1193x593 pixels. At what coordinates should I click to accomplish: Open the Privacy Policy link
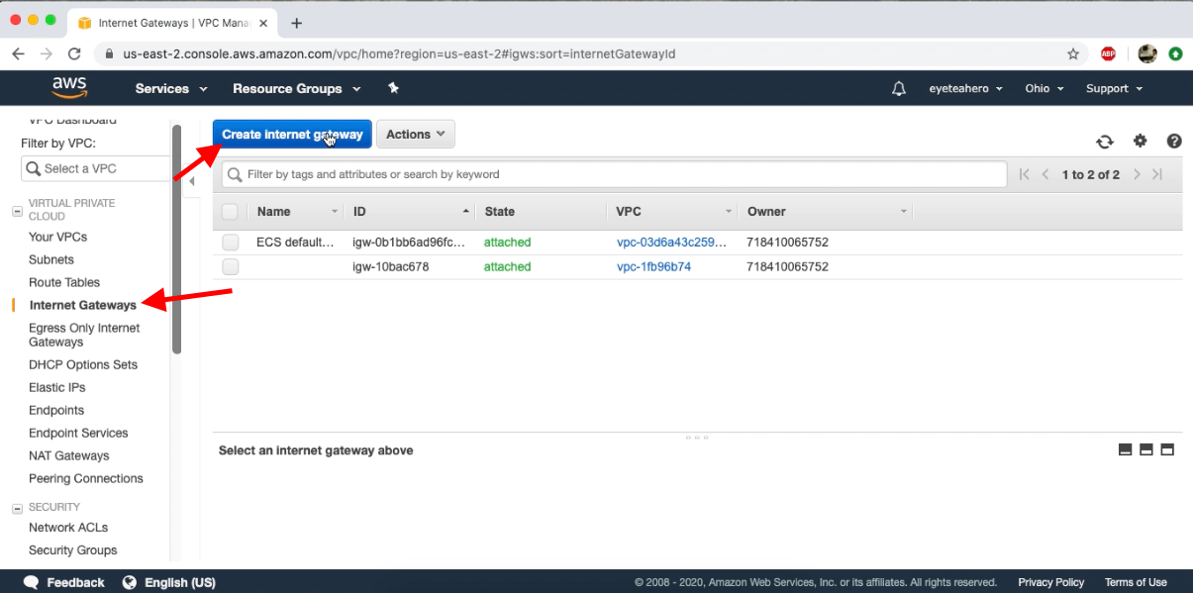[1050, 582]
